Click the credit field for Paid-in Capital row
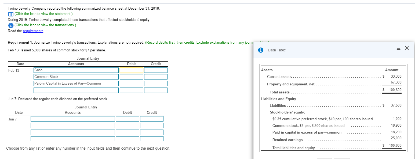Viewport: 415px width, 159px height. coord(156,84)
